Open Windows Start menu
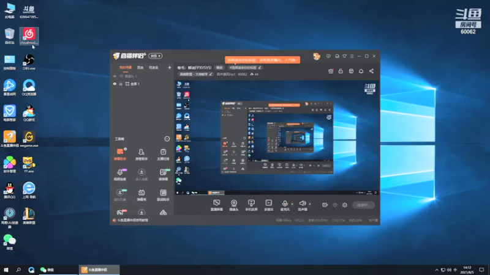This screenshot has width=490, height=275. pyautogui.click(x=6, y=269)
